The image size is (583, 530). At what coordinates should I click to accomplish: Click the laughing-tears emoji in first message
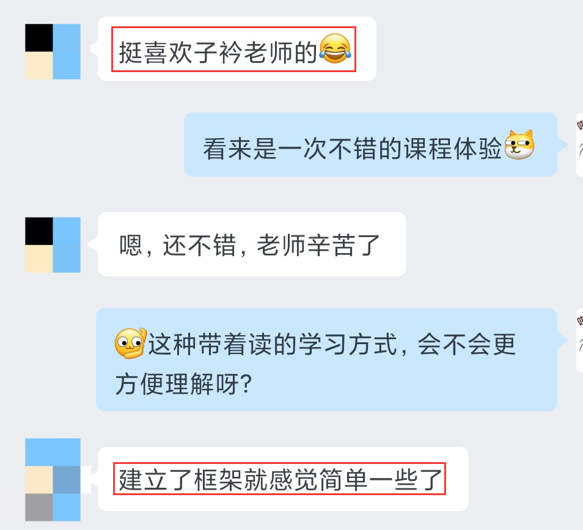tap(335, 48)
